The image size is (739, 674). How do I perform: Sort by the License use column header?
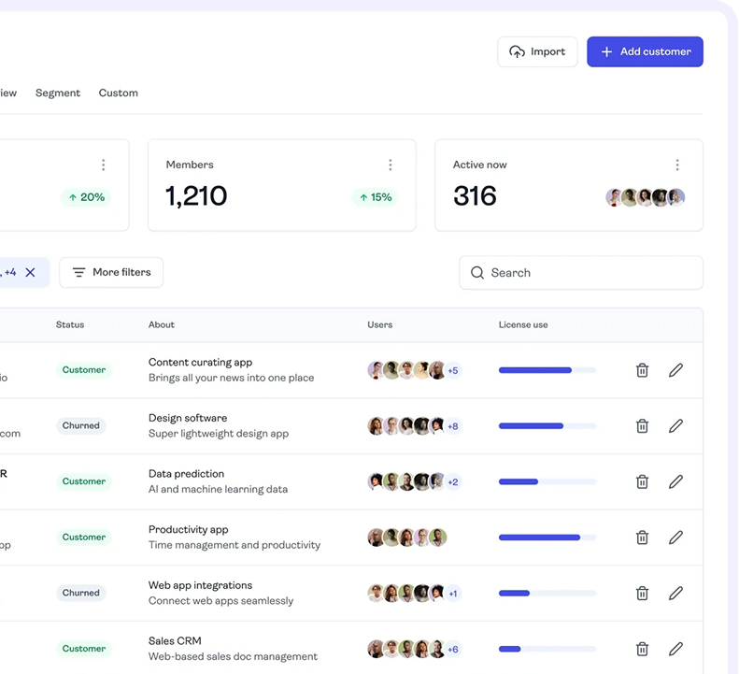(x=523, y=324)
